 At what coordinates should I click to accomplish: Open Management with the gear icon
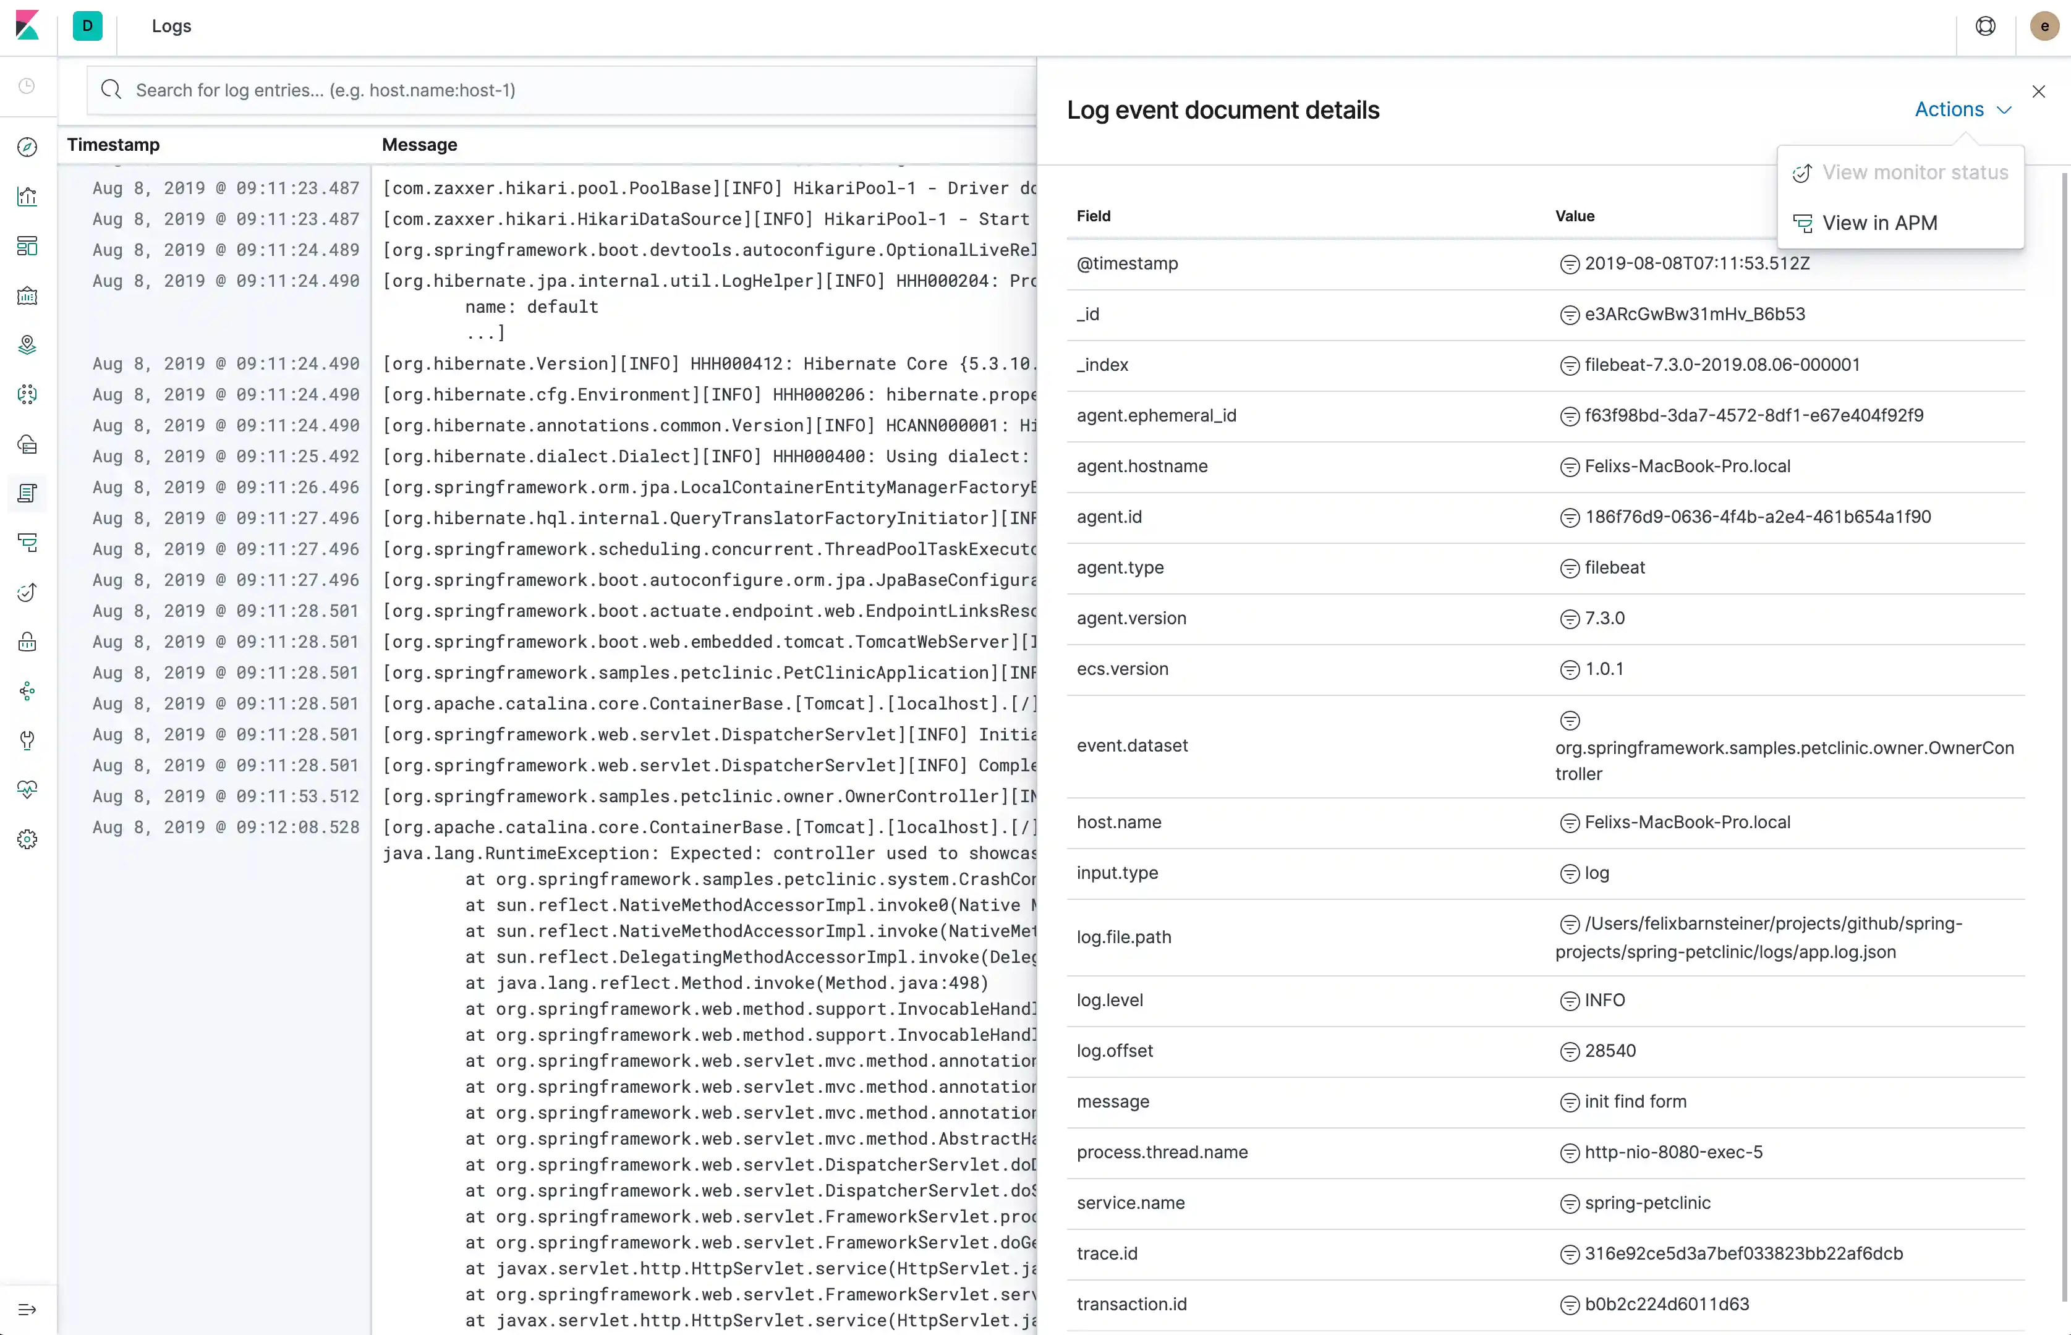tap(27, 838)
